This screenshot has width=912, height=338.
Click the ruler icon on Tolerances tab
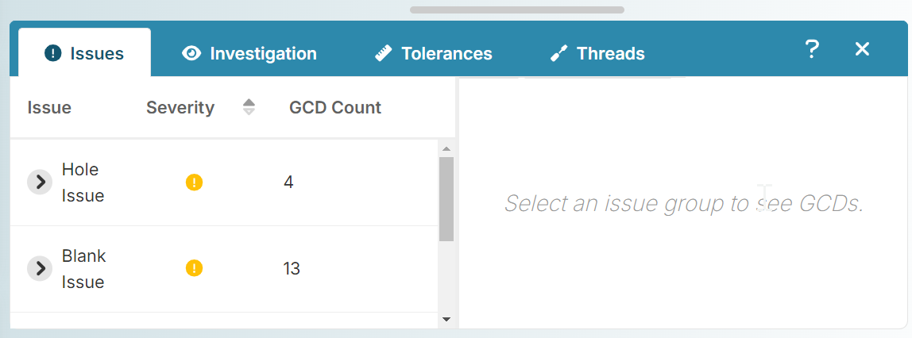tap(383, 54)
